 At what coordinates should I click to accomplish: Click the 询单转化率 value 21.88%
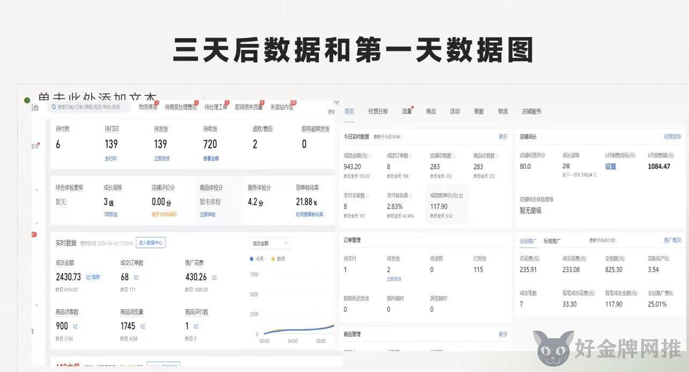tap(306, 202)
